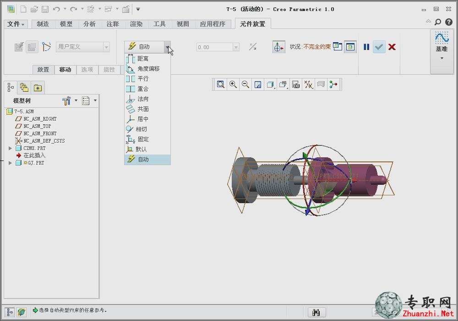
Task: Choose the 相切 constraint option
Action: point(147,129)
